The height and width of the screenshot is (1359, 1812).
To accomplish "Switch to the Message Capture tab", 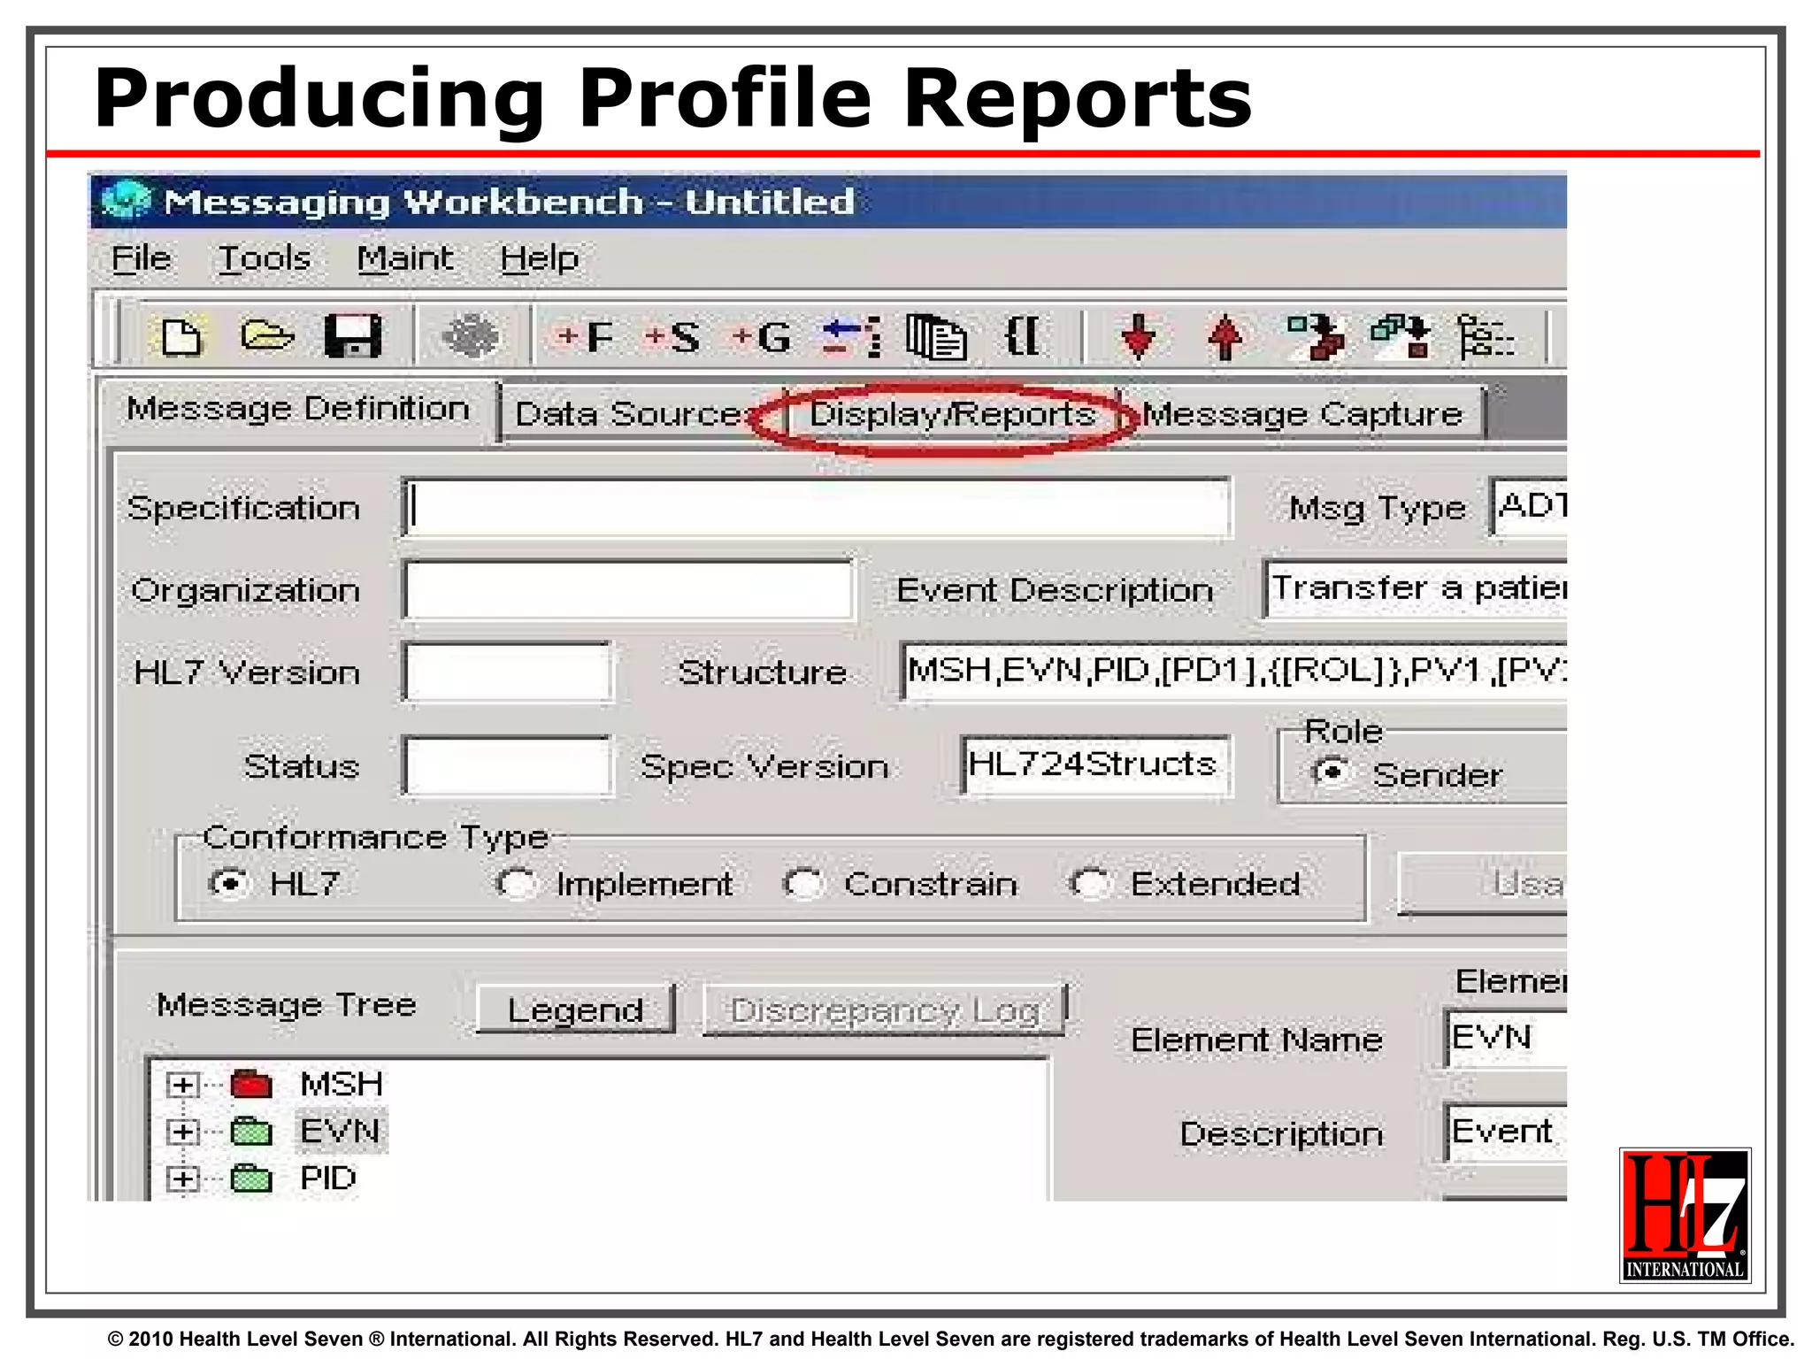I will tap(1302, 414).
